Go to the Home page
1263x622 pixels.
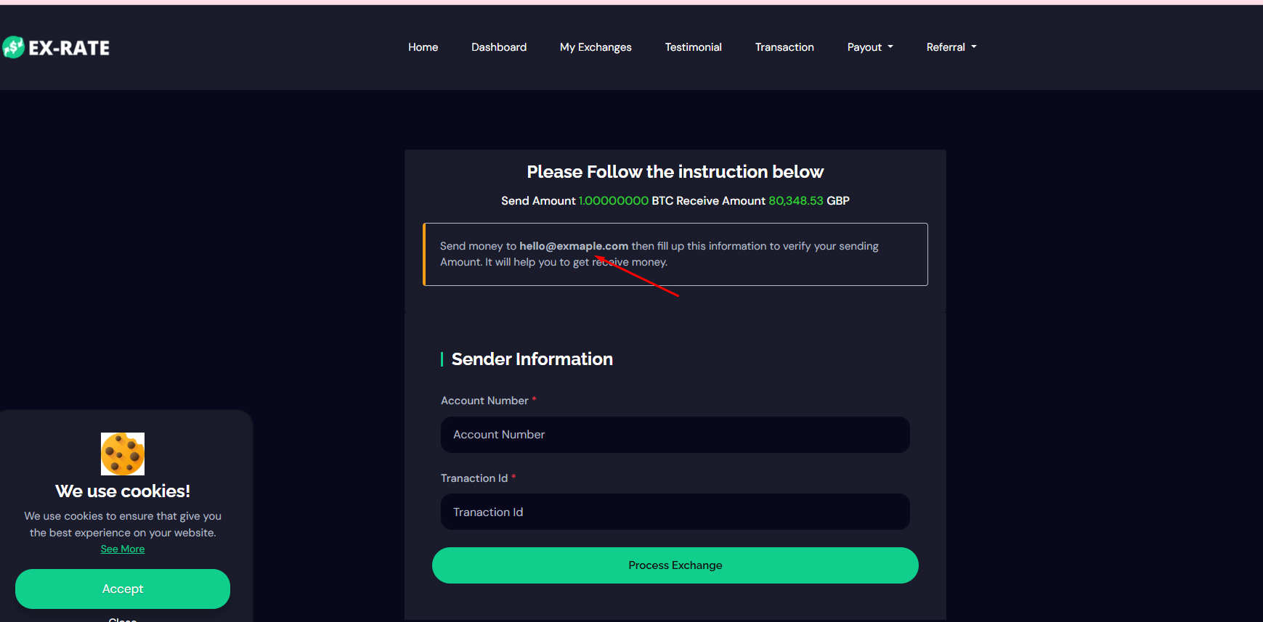[x=423, y=47]
